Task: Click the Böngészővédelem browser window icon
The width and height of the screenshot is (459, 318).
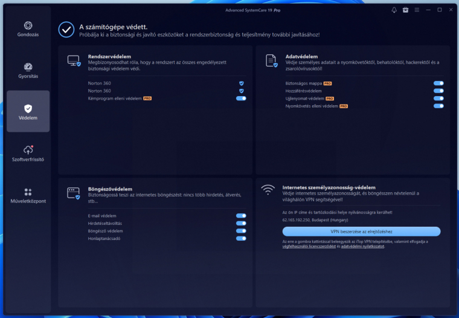Action: pos(74,193)
